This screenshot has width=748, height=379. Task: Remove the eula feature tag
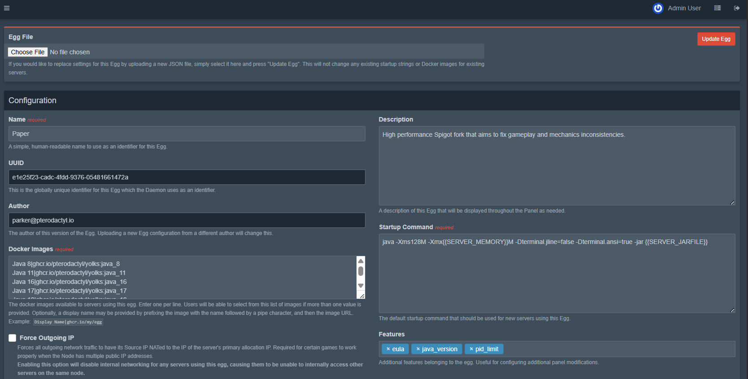(x=388, y=349)
